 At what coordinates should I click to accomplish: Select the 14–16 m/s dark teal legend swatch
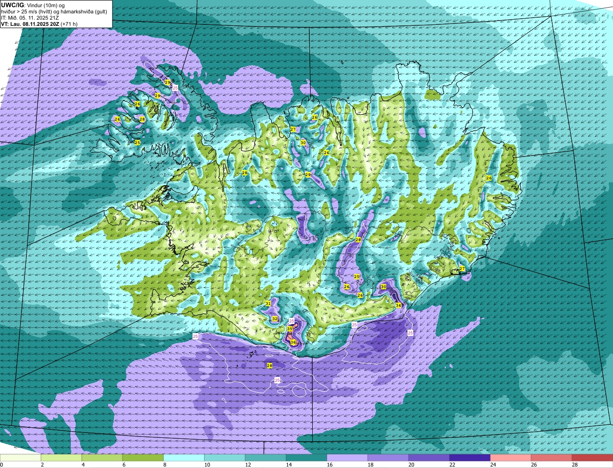(306, 457)
